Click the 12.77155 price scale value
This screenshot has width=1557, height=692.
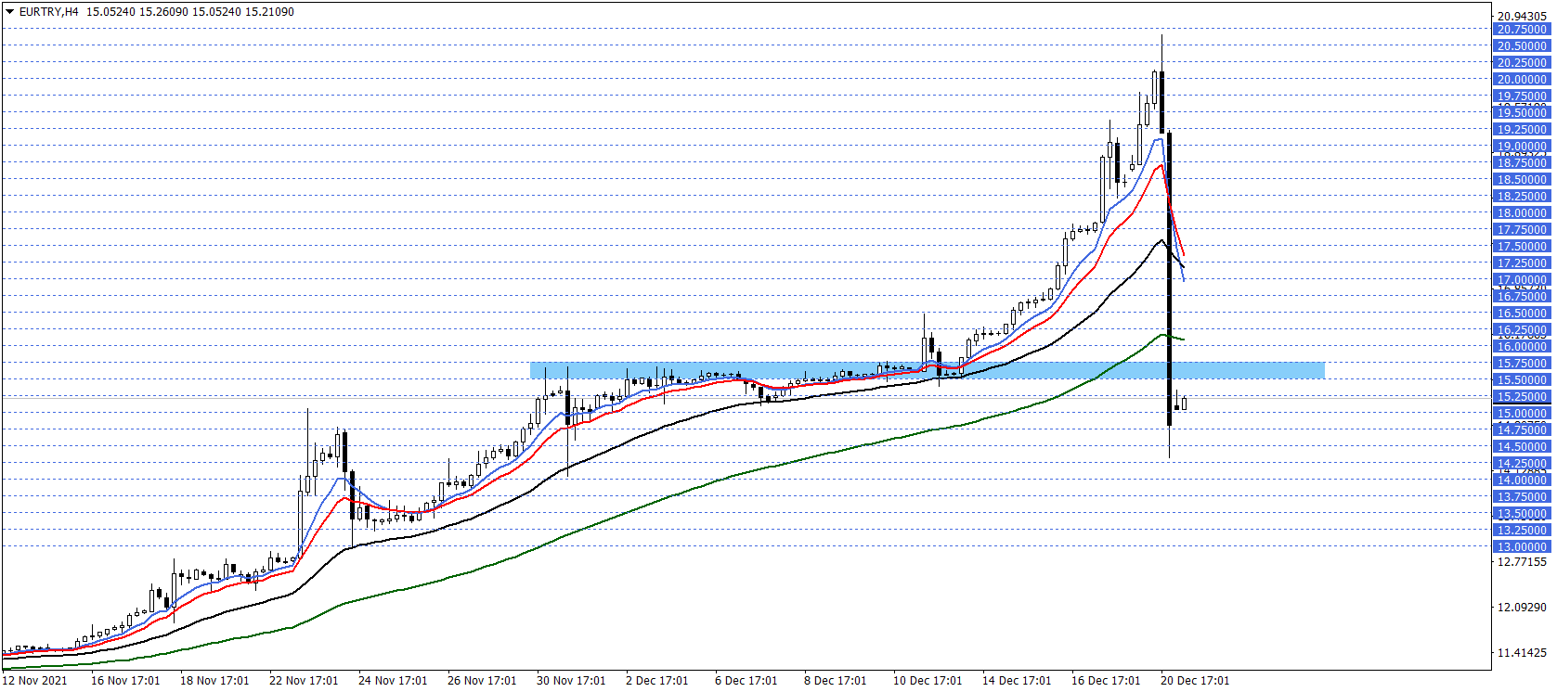coord(1522,562)
